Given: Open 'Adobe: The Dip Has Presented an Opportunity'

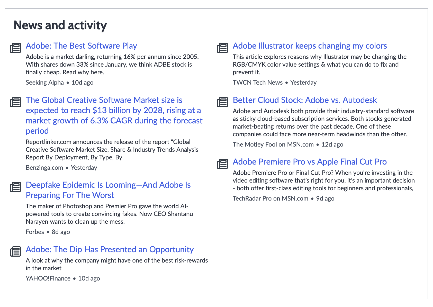Looking at the screenshot, I should [110, 249].
